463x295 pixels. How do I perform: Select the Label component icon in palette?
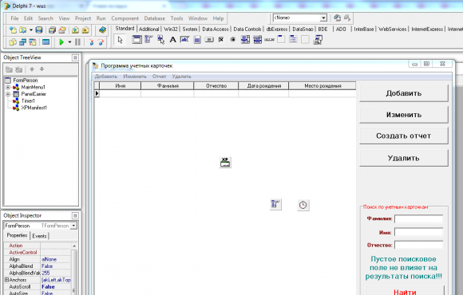(x=172, y=40)
